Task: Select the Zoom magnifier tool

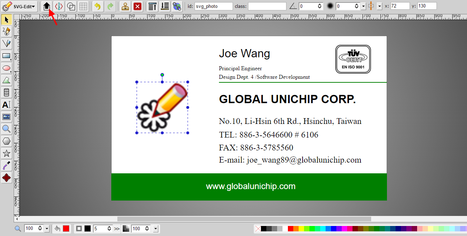Action: [x=6, y=129]
